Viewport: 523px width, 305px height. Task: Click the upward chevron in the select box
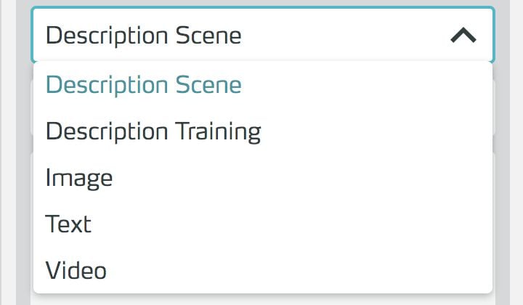tap(463, 35)
